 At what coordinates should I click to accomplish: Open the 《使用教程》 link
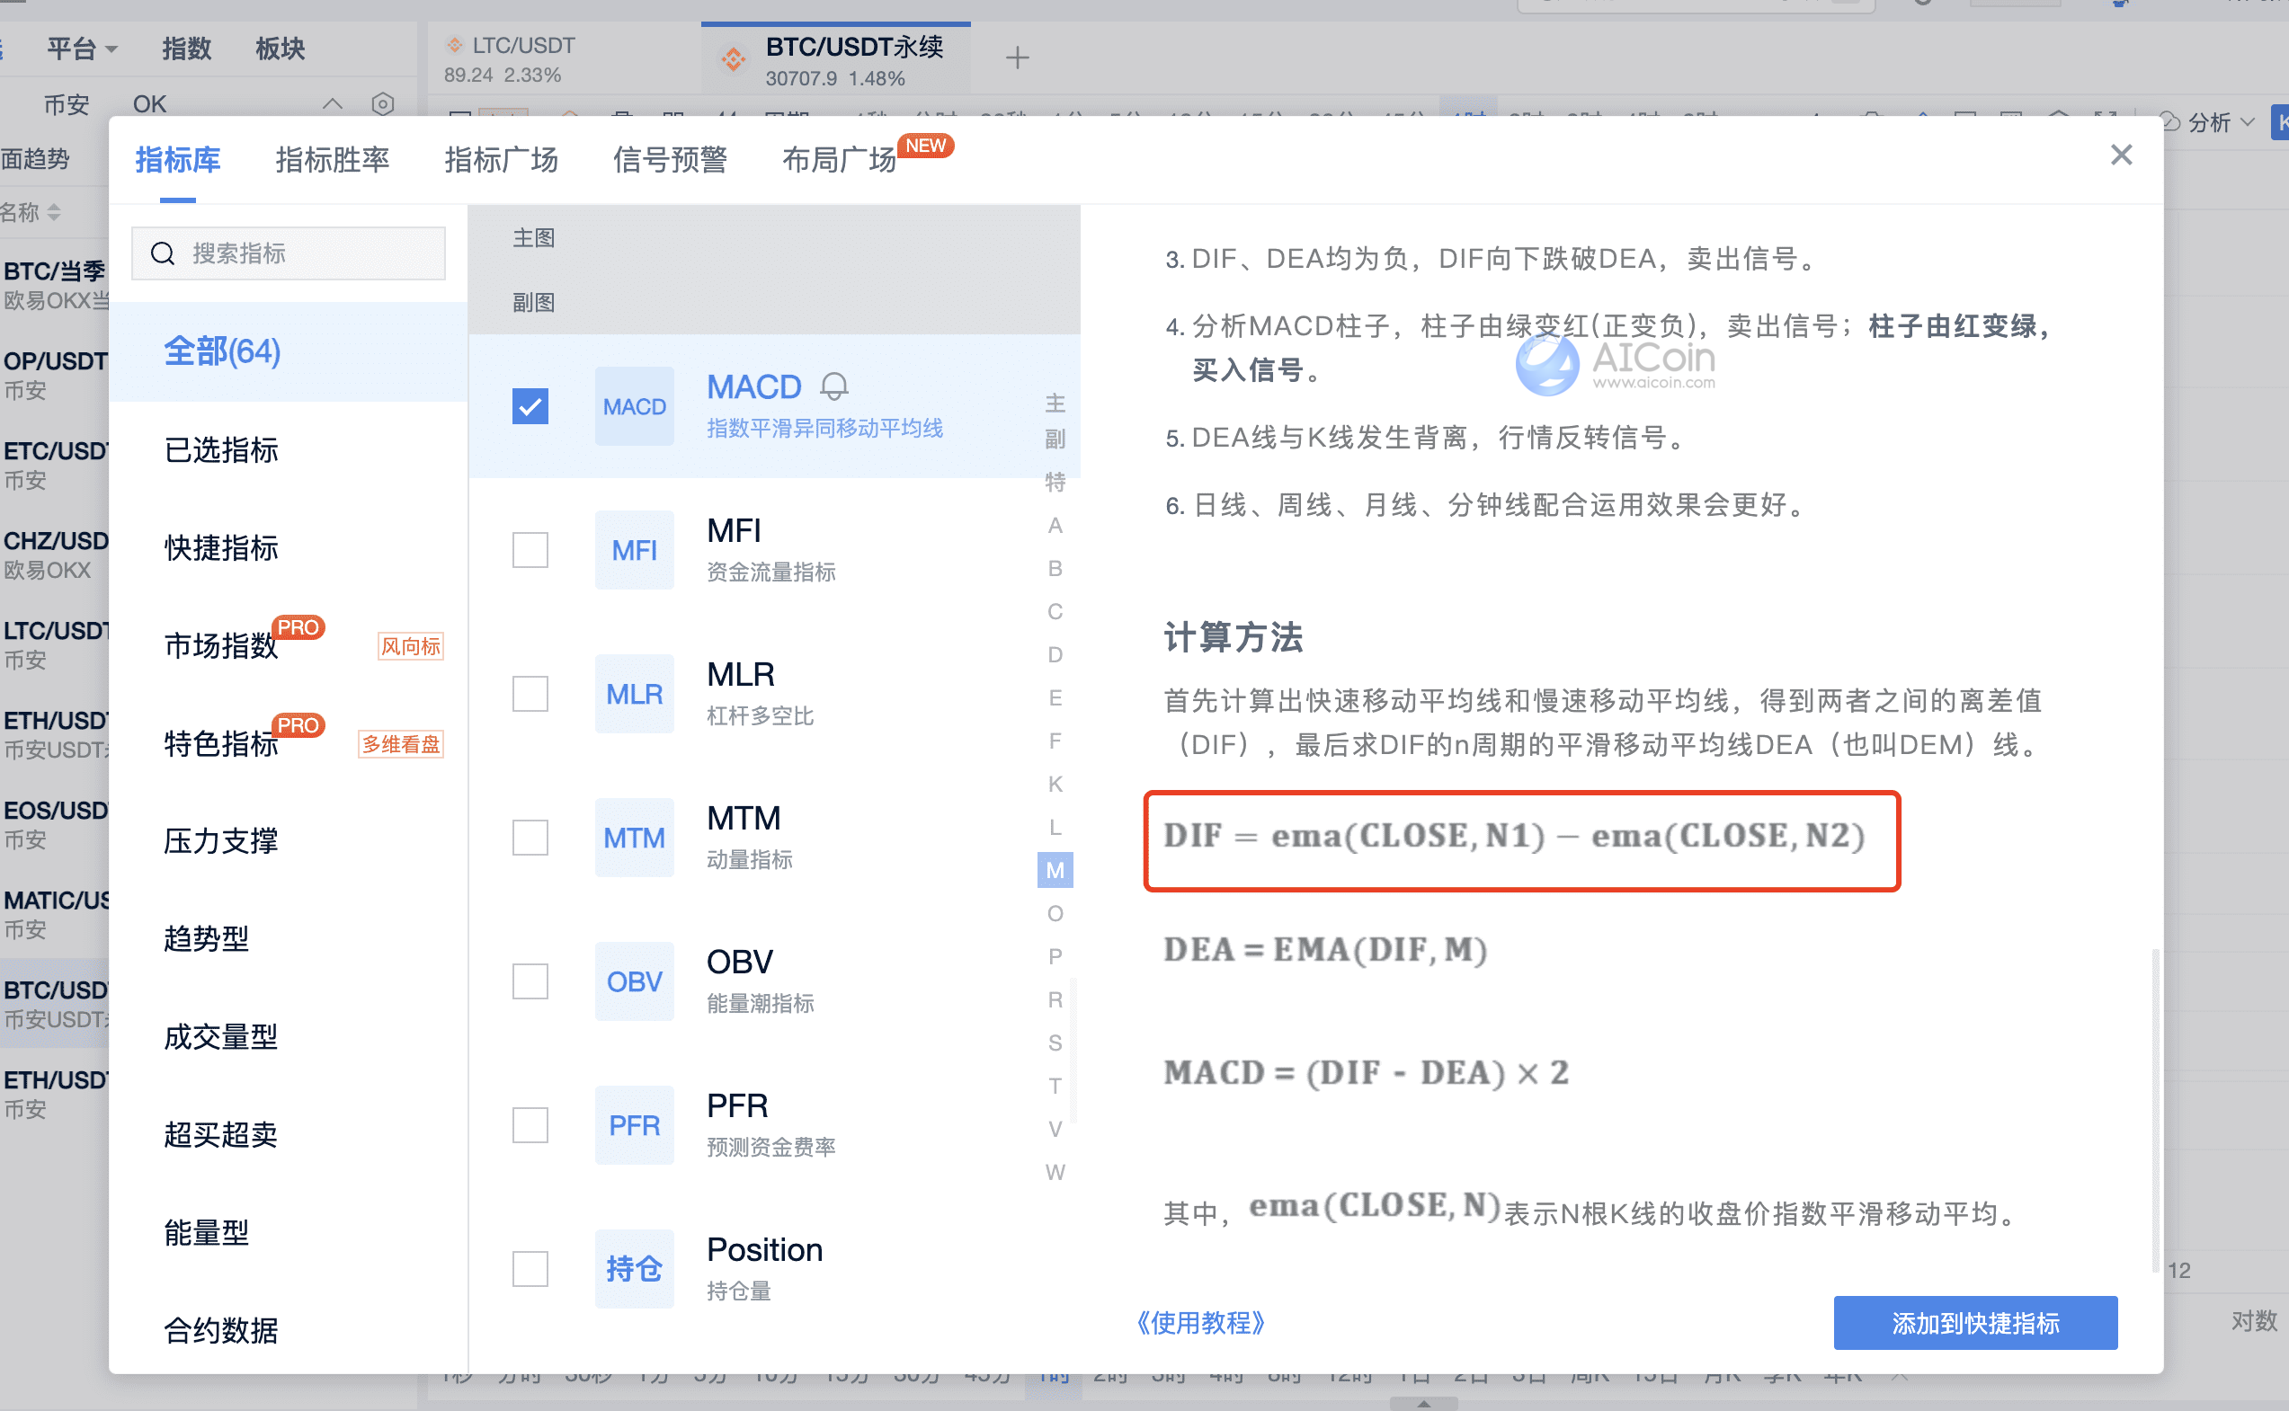click(1200, 1322)
